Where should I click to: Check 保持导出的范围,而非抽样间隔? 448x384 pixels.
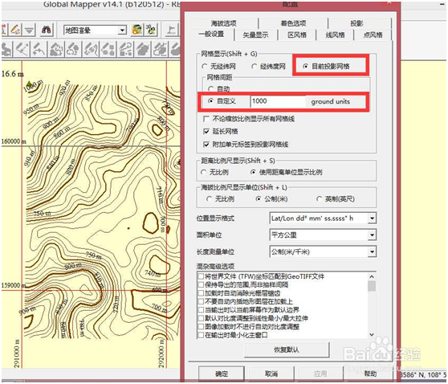pyautogui.click(x=201, y=284)
